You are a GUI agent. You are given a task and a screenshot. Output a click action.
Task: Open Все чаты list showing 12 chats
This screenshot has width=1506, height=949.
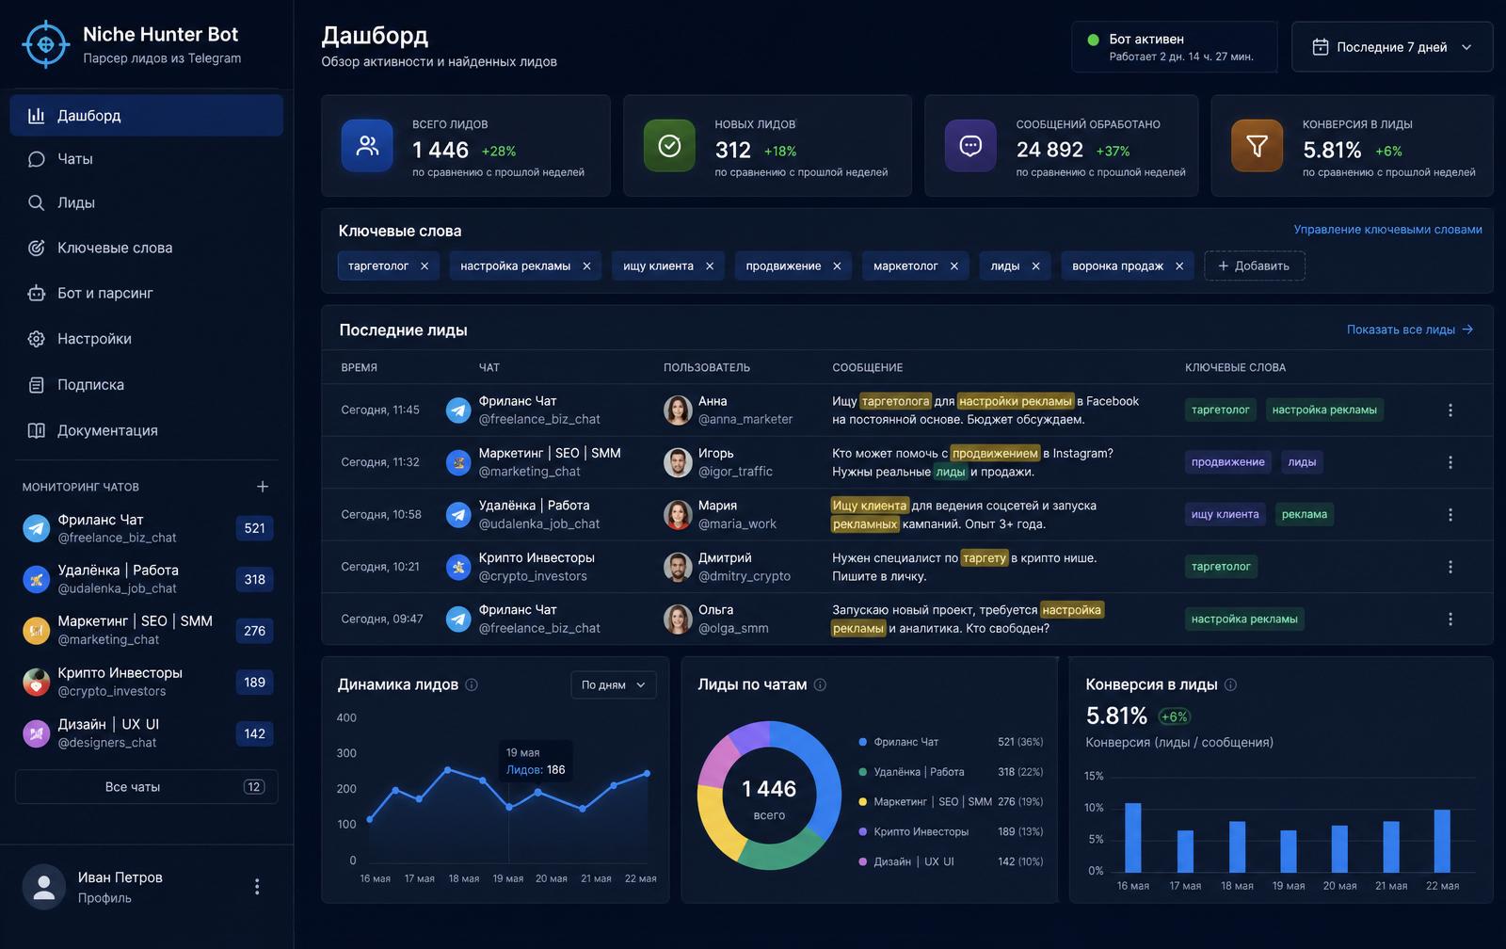pyautogui.click(x=146, y=787)
